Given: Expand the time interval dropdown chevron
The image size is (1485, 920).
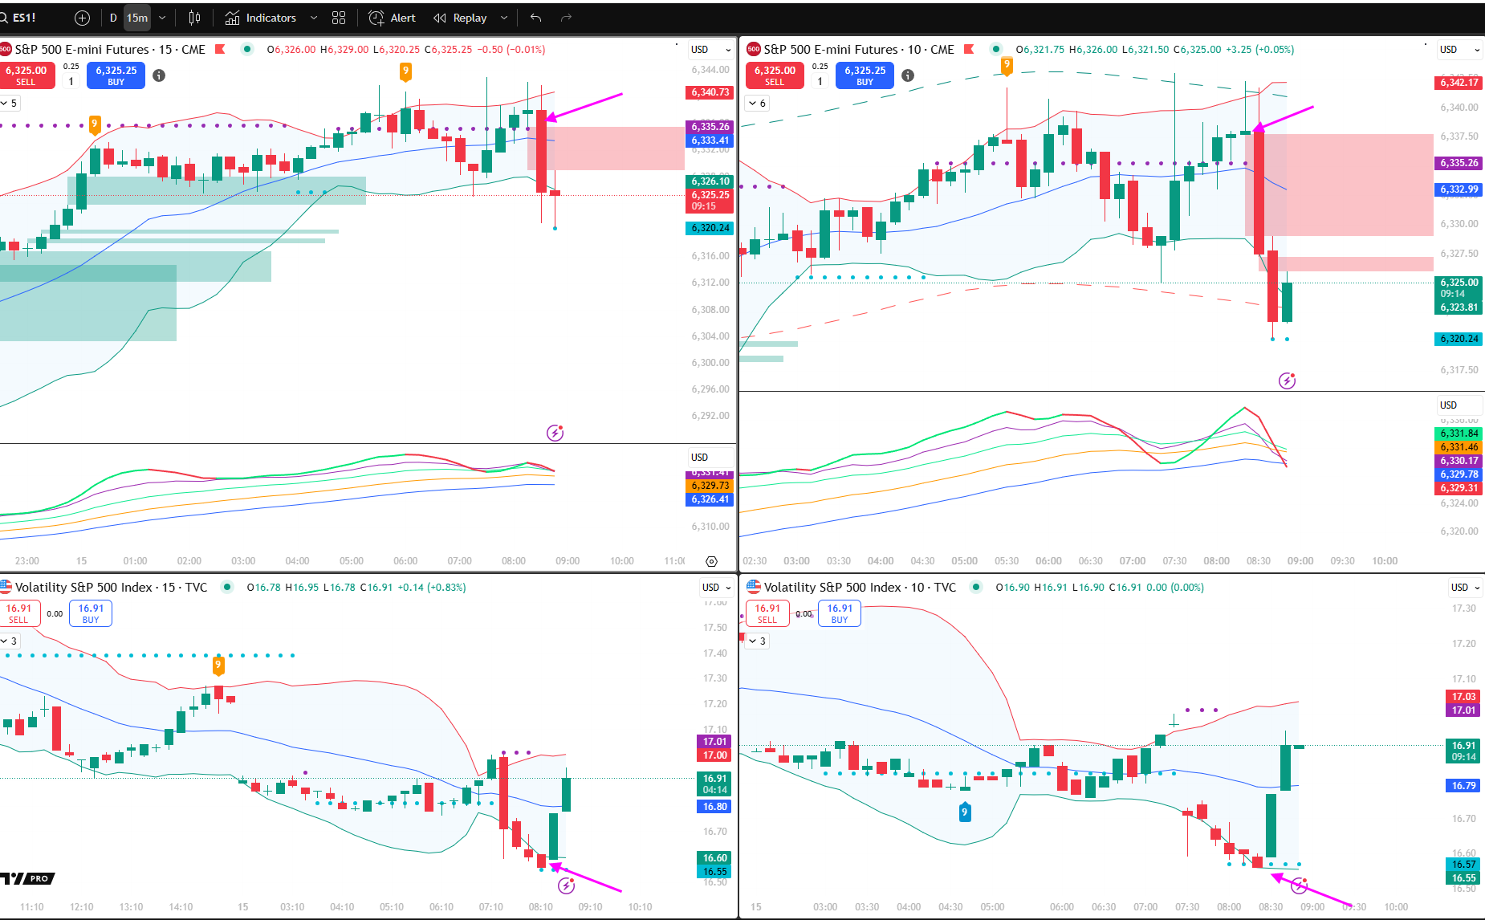Looking at the screenshot, I should (162, 18).
